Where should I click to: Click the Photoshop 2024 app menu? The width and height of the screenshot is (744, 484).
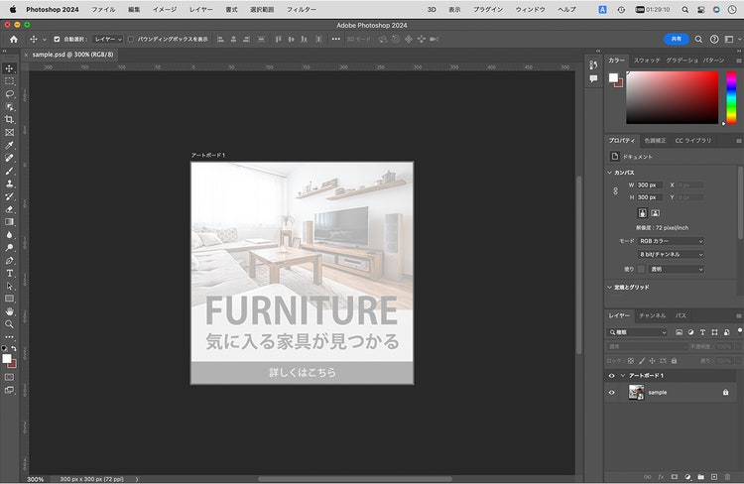tap(53, 10)
